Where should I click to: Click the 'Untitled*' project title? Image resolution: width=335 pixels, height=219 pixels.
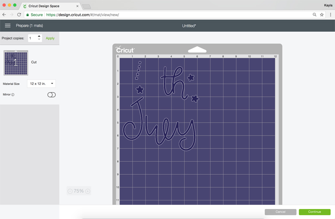[189, 26]
